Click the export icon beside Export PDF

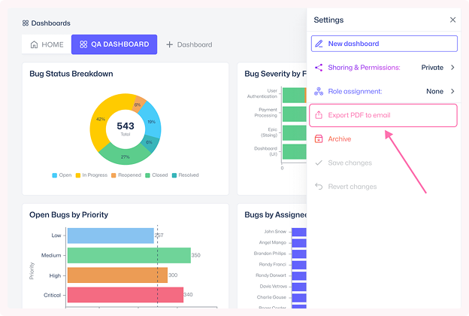point(319,115)
